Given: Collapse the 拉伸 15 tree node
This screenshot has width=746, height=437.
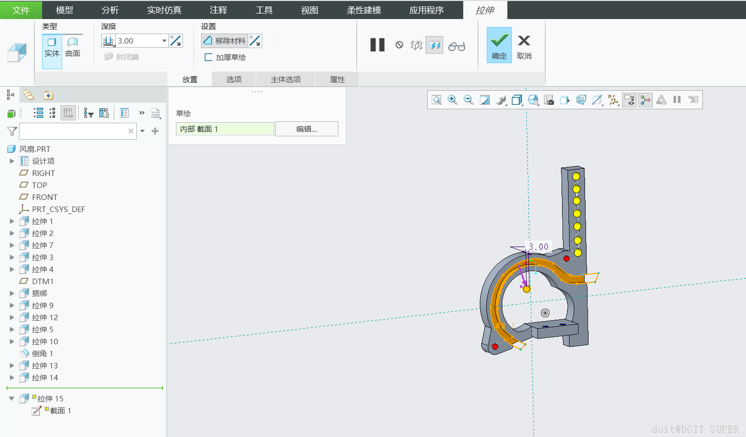Looking at the screenshot, I should point(12,399).
